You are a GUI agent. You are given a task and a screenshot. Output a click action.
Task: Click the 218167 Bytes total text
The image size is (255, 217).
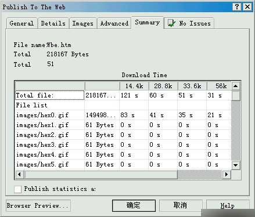click(67, 55)
